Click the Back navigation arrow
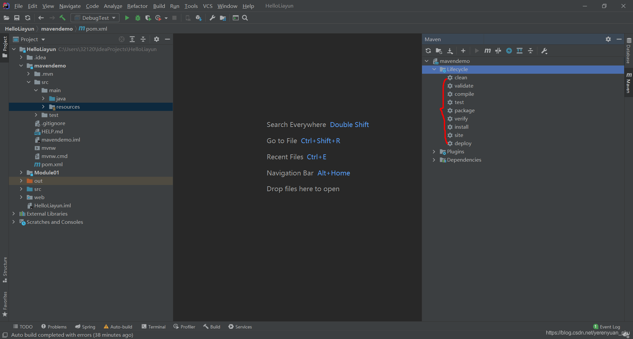 (41, 18)
